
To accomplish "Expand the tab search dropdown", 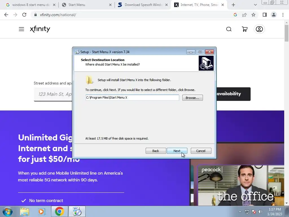I will click(x=255, y=5).
